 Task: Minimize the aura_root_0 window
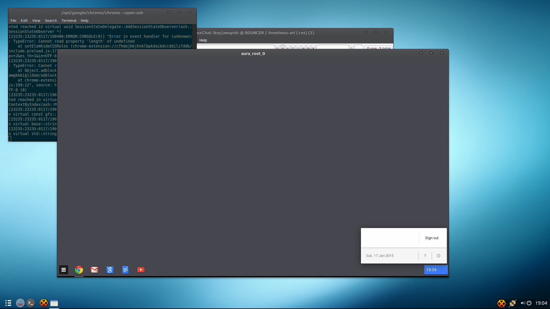coord(421,53)
